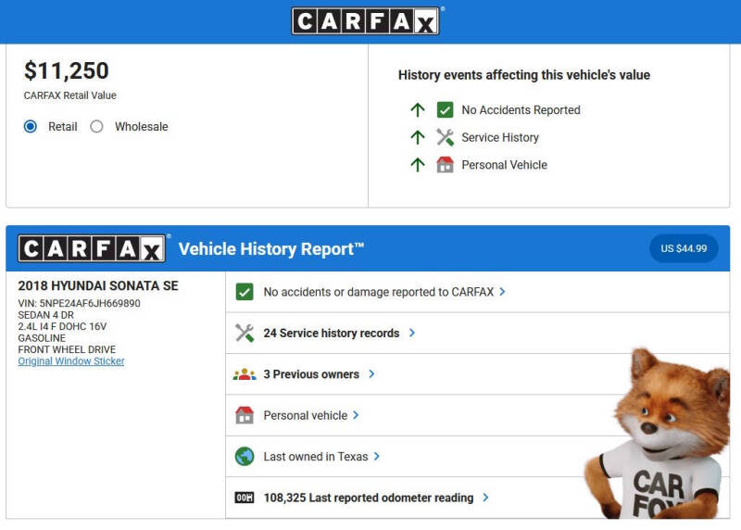This screenshot has height=530, width=741.
Task: Select the Retail radio button
Action: point(31,127)
